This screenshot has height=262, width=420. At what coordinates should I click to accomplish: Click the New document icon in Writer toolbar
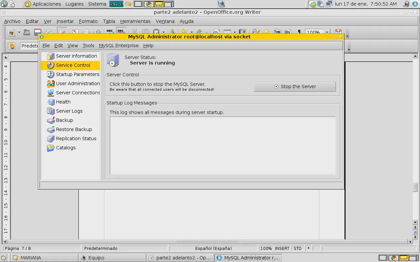12,32
